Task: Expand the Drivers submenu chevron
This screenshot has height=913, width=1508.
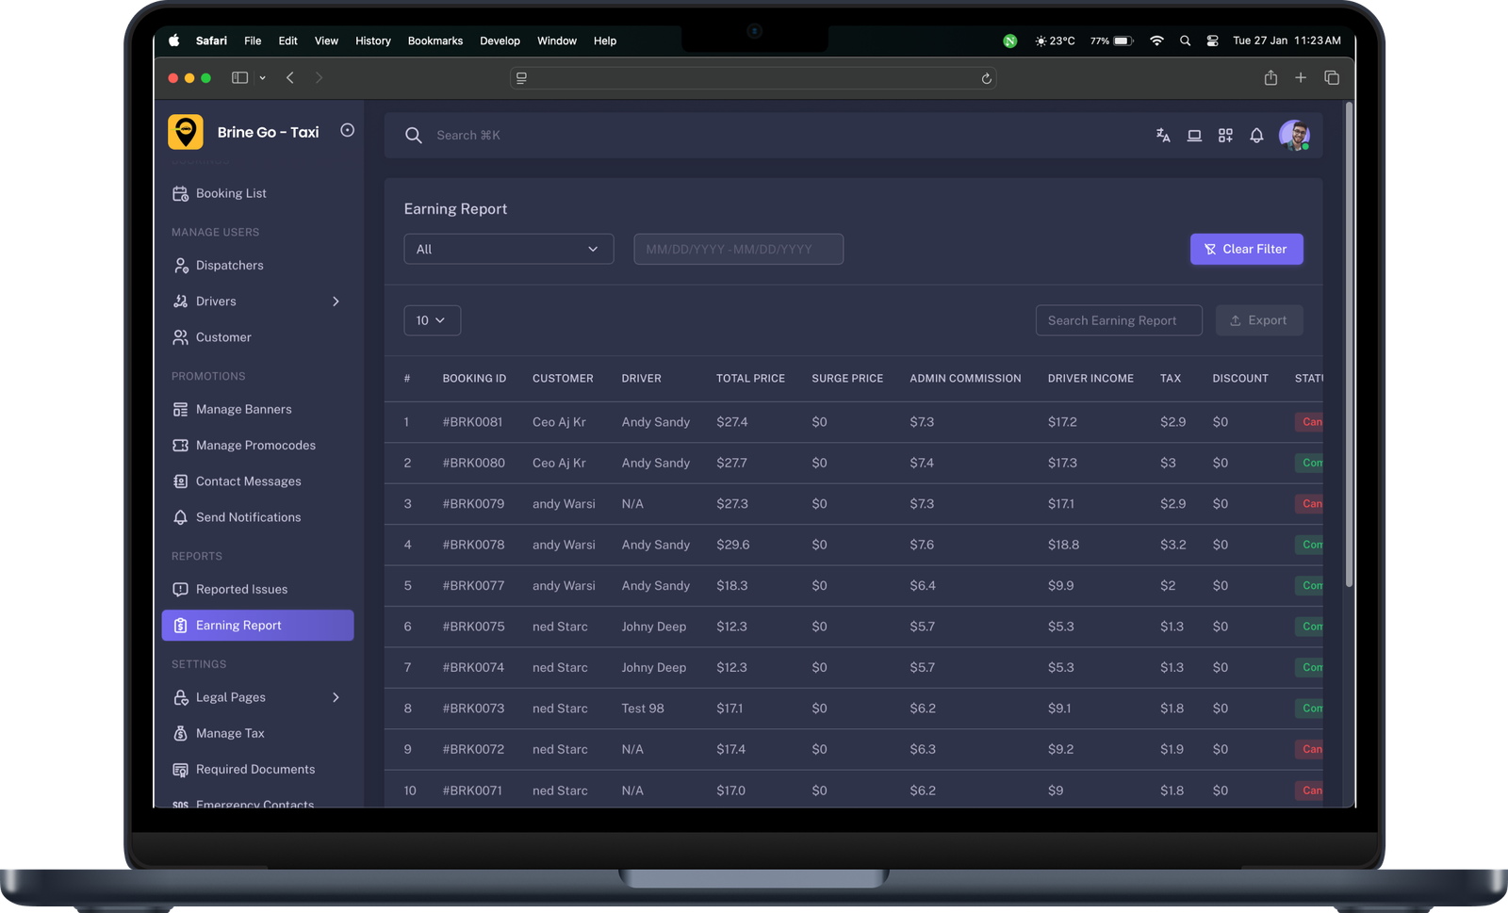Action: (x=336, y=302)
